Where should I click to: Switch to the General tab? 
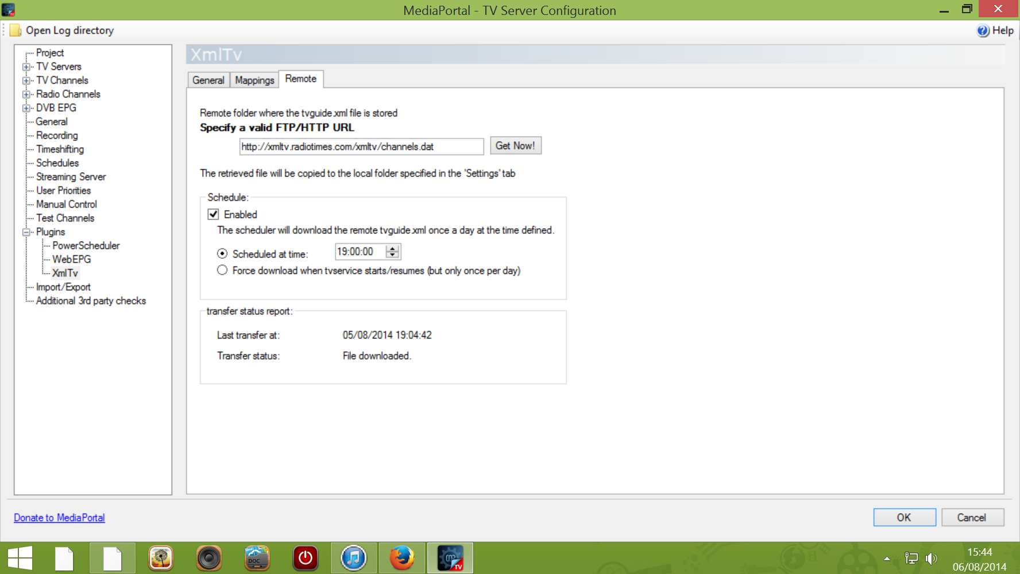coord(208,80)
